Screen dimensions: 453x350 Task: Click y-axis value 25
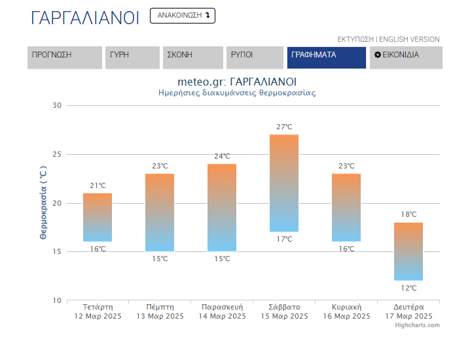57,154
